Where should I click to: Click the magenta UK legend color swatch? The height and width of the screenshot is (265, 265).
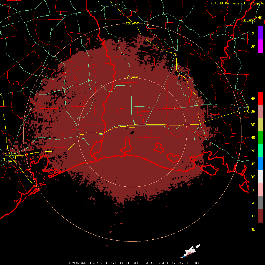(260, 46)
